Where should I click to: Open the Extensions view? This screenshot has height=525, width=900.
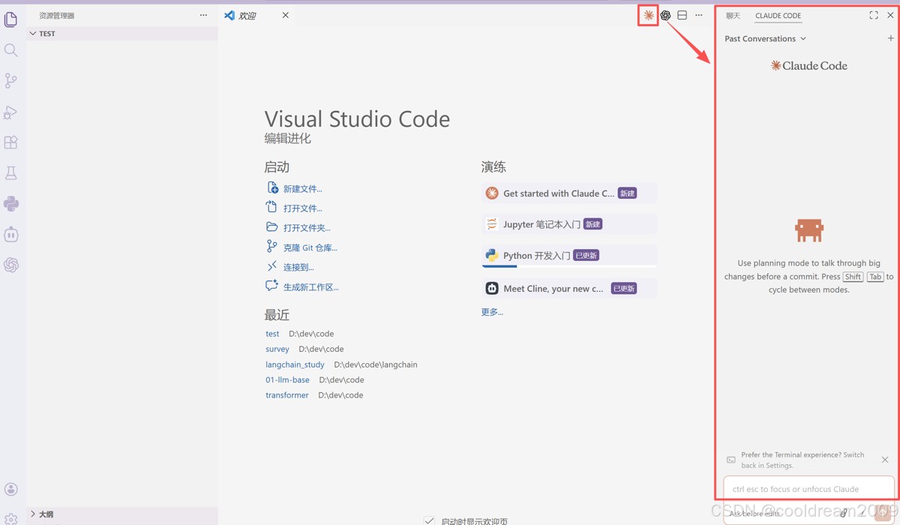11,142
